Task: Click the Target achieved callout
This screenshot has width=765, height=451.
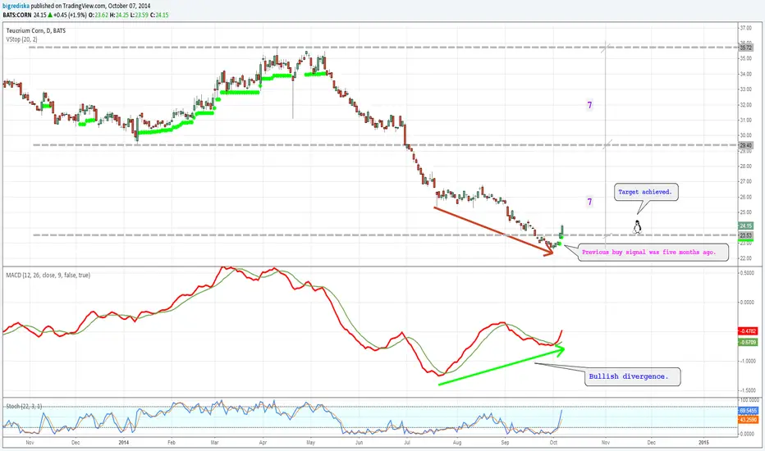Action: [645, 192]
